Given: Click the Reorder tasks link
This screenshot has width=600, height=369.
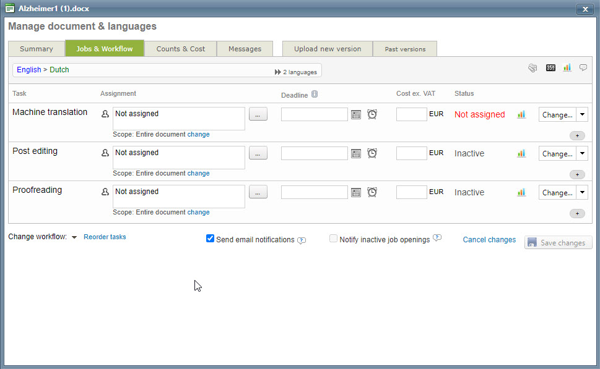Looking at the screenshot, I should pos(105,237).
